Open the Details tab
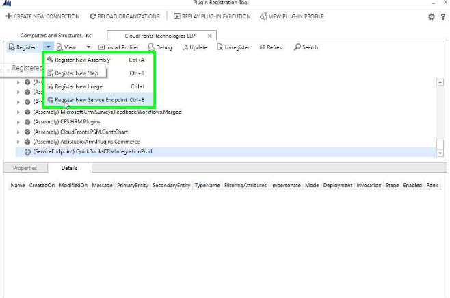Viewport: 450px width, 298px height. [70, 168]
